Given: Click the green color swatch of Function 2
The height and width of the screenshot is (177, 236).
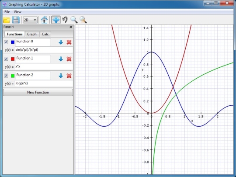Looking at the screenshot, I should click(x=13, y=76).
